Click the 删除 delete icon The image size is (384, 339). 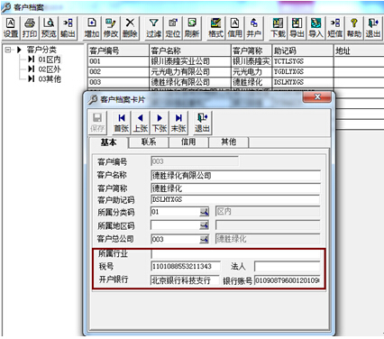130,28
